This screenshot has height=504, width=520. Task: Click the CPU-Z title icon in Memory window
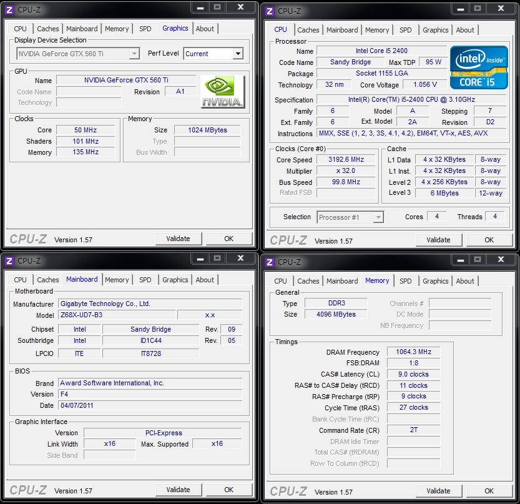pos(270,262)
